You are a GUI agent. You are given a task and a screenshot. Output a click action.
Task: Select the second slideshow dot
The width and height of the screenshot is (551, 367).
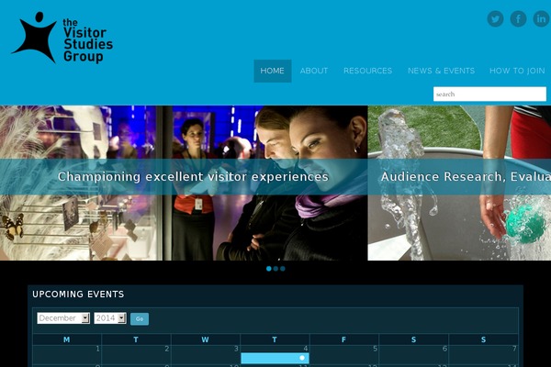pyautogui.click(x=275, y=269)
